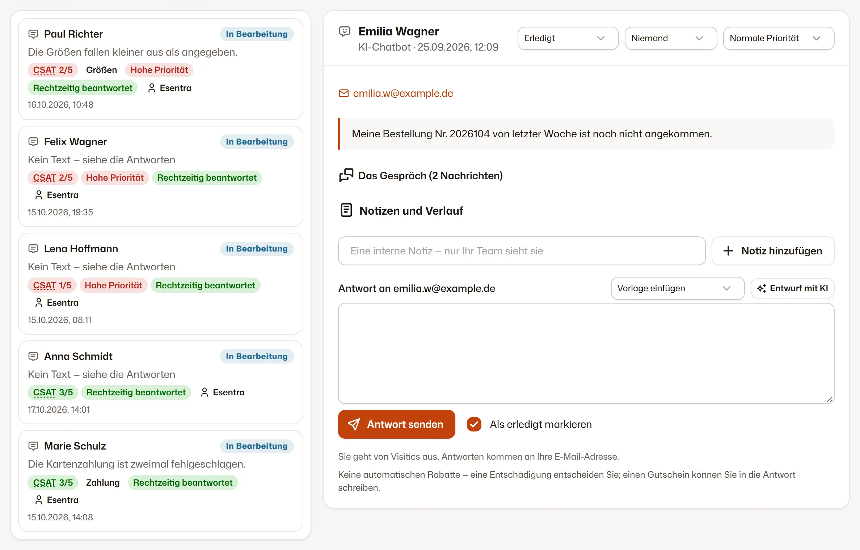The width and height of the screenshot is (860, 550).
Task: Click the internal note input field
Action: (x=522, y=251)
